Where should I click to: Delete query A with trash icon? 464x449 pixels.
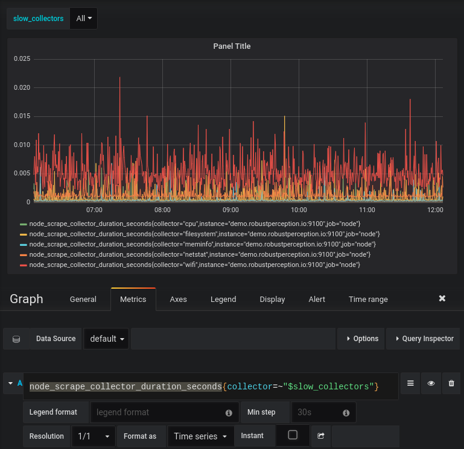451,383
